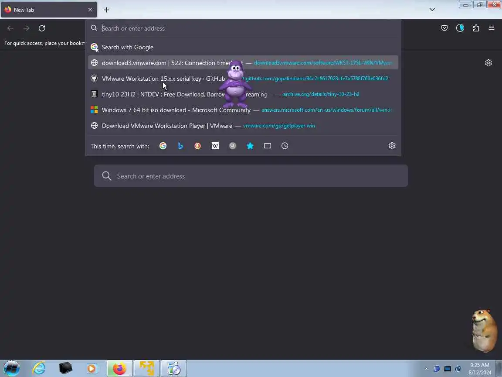Search history with the clock icon

click(x=285, y=146)
